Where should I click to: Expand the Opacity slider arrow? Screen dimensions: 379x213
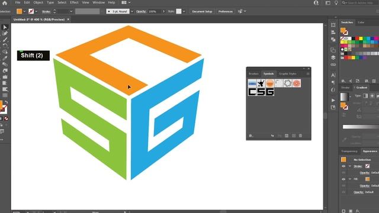(163, 11)
